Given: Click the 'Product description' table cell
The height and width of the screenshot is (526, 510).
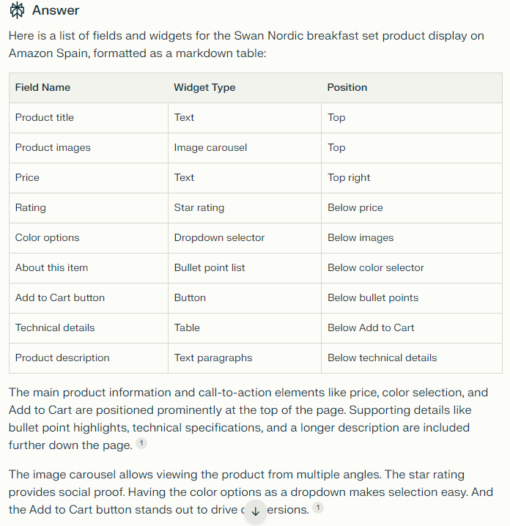Looking at the screenshot, I should click(62, 358).
